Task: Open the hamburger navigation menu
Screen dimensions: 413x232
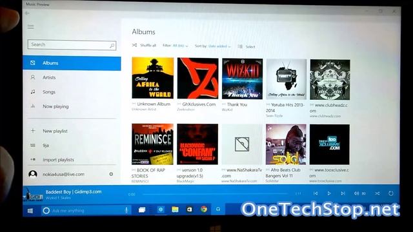Action: pos(31,27)
